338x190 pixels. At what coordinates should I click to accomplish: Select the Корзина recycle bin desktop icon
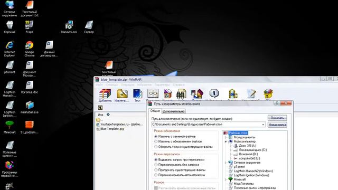tap(10, 27)
